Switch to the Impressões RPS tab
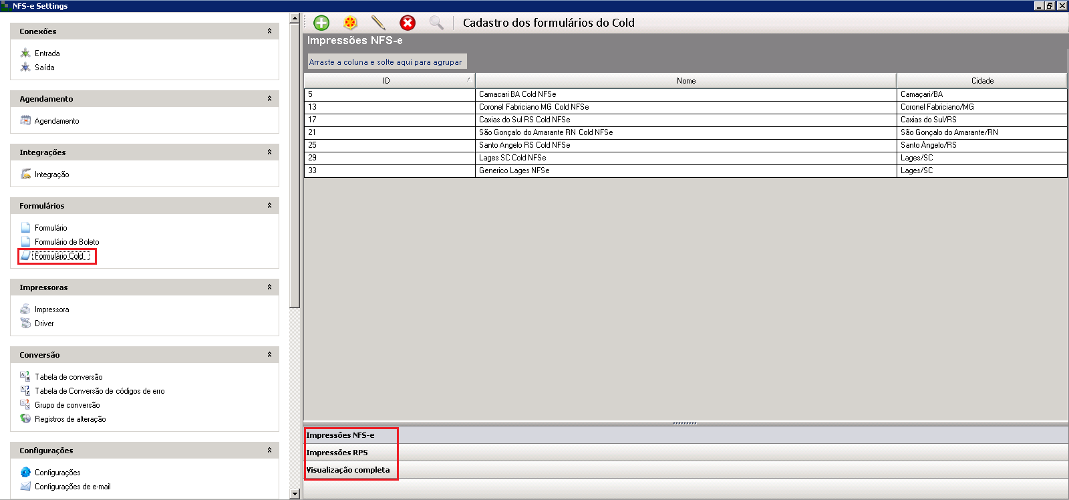1069x500 pixels. point(686,453)
